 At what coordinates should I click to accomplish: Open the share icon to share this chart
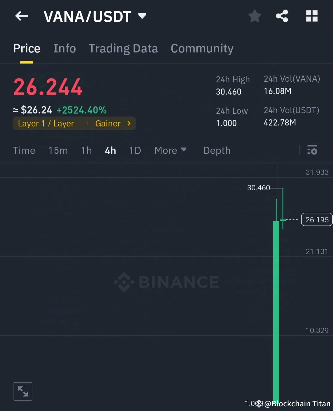click(282, 16)
